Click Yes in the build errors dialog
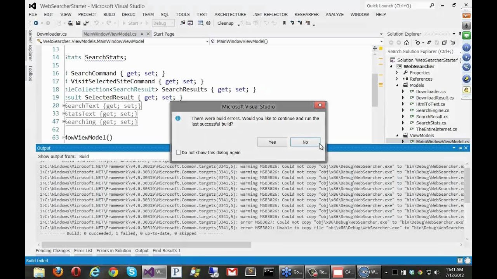 272,142
